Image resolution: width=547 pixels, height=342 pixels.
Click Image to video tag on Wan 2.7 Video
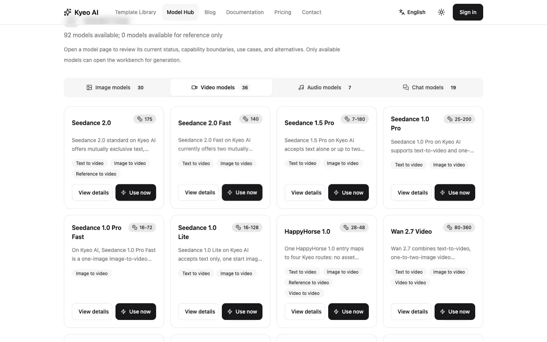click(449, 272)
